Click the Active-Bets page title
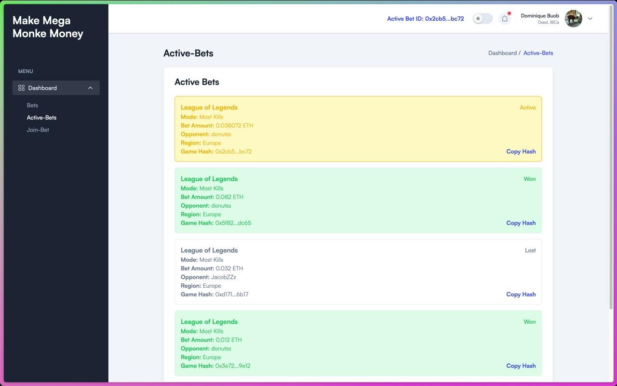Image resolution: width=617 pixels, height=386 pixels. [x=188, y=53]
